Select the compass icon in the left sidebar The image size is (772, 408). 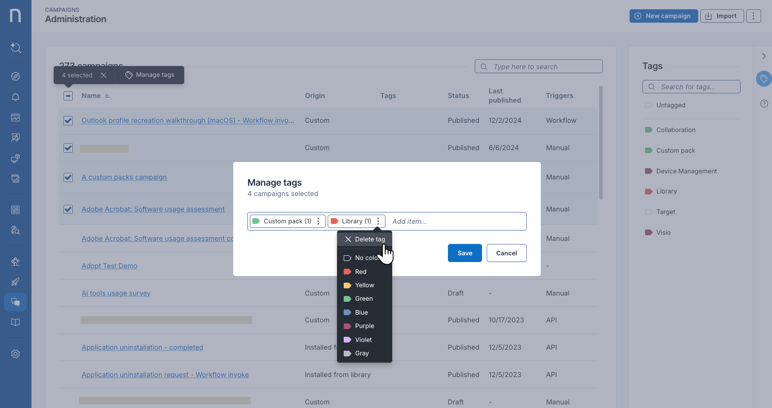pos(15,76)
